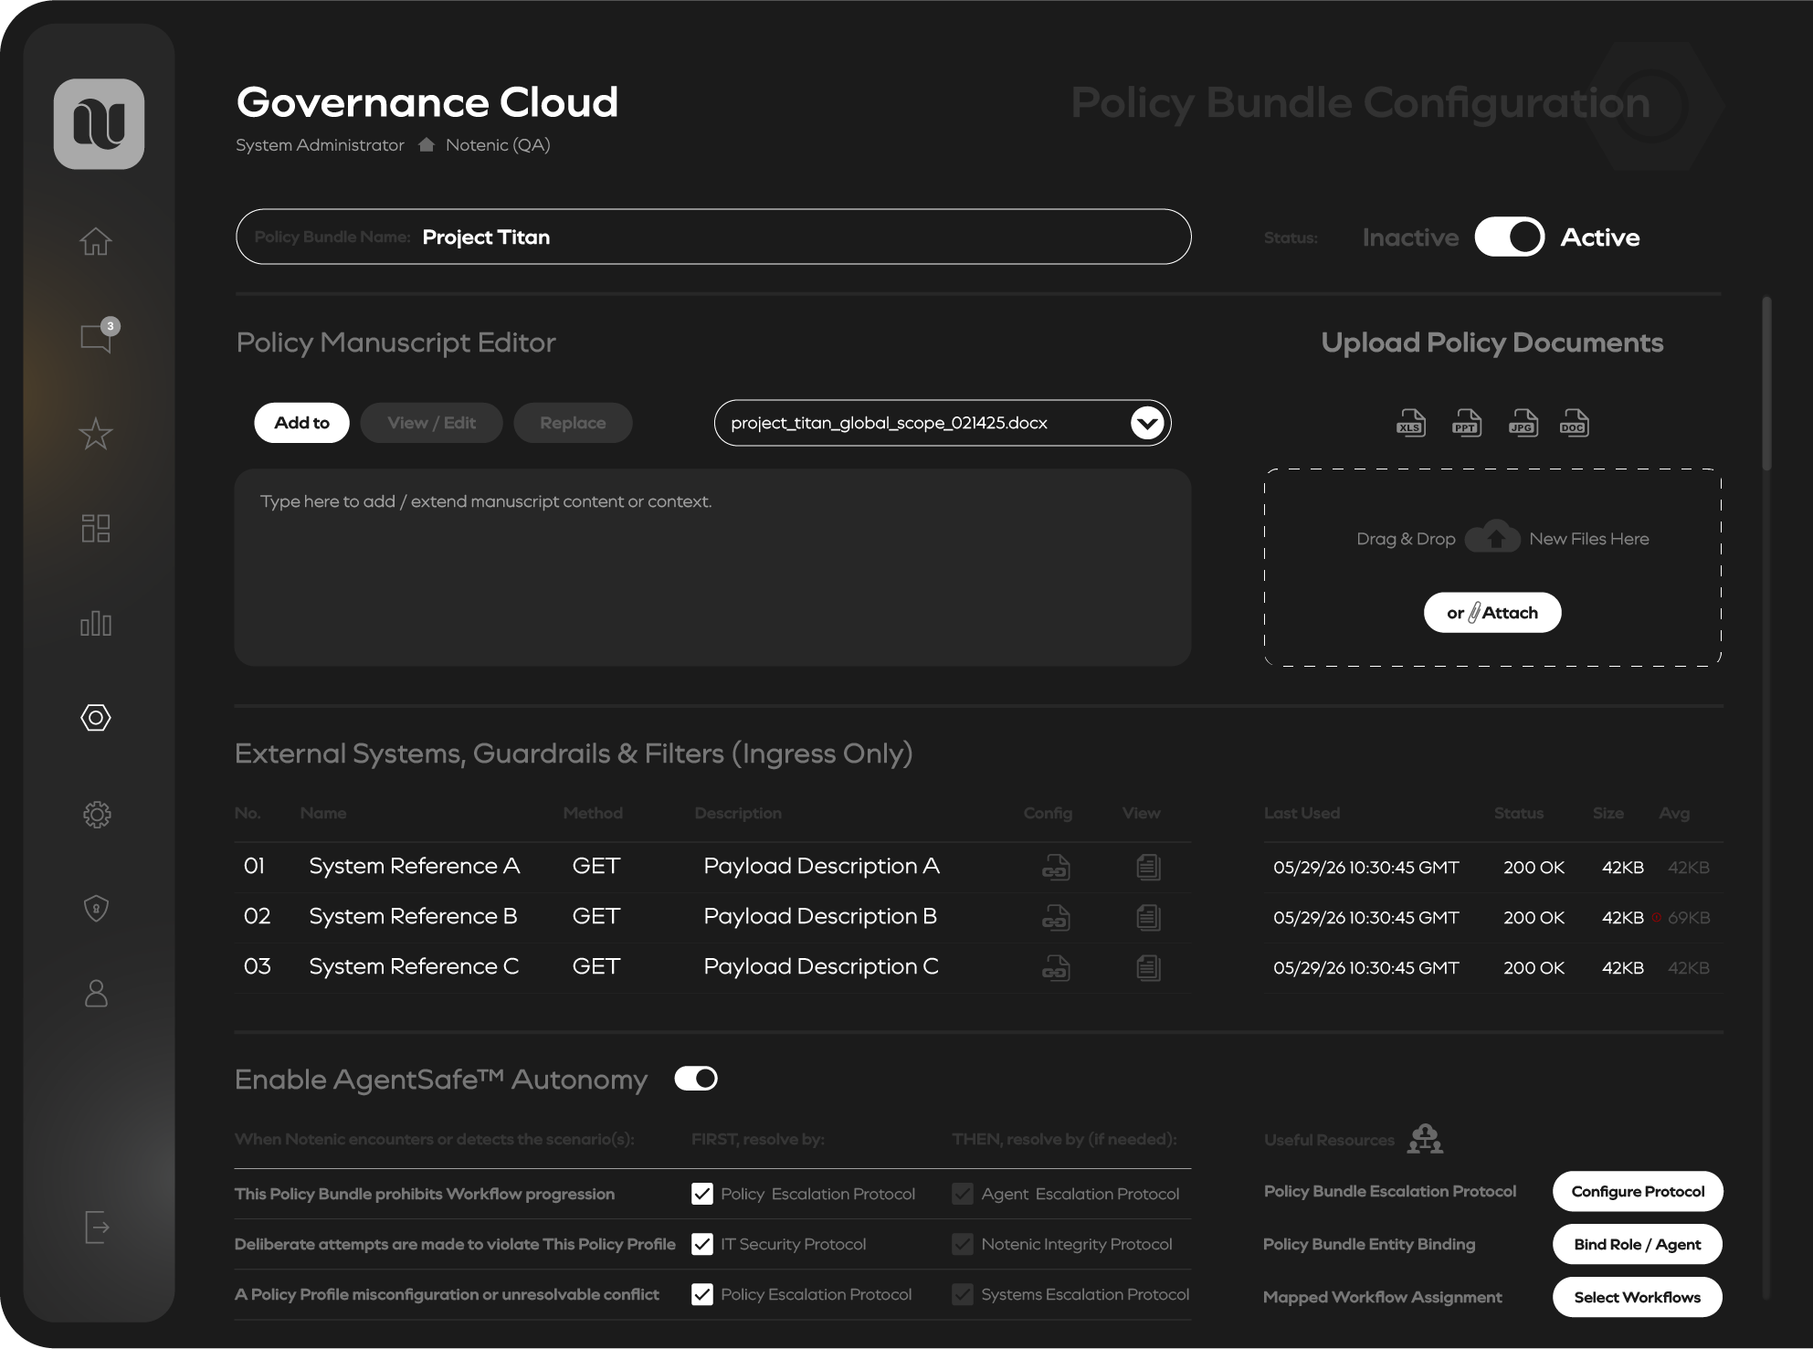Open the security shield icon
Image resolution: width=1813 pixels, height=1349 pixels.
(96, 908)
